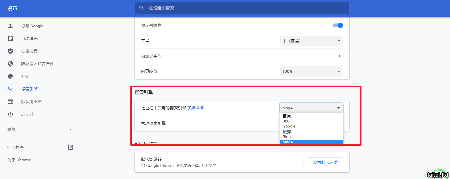Choose Google in the search engine list
The height and width of the screenshot is (179, 450).
coord(289,126)
